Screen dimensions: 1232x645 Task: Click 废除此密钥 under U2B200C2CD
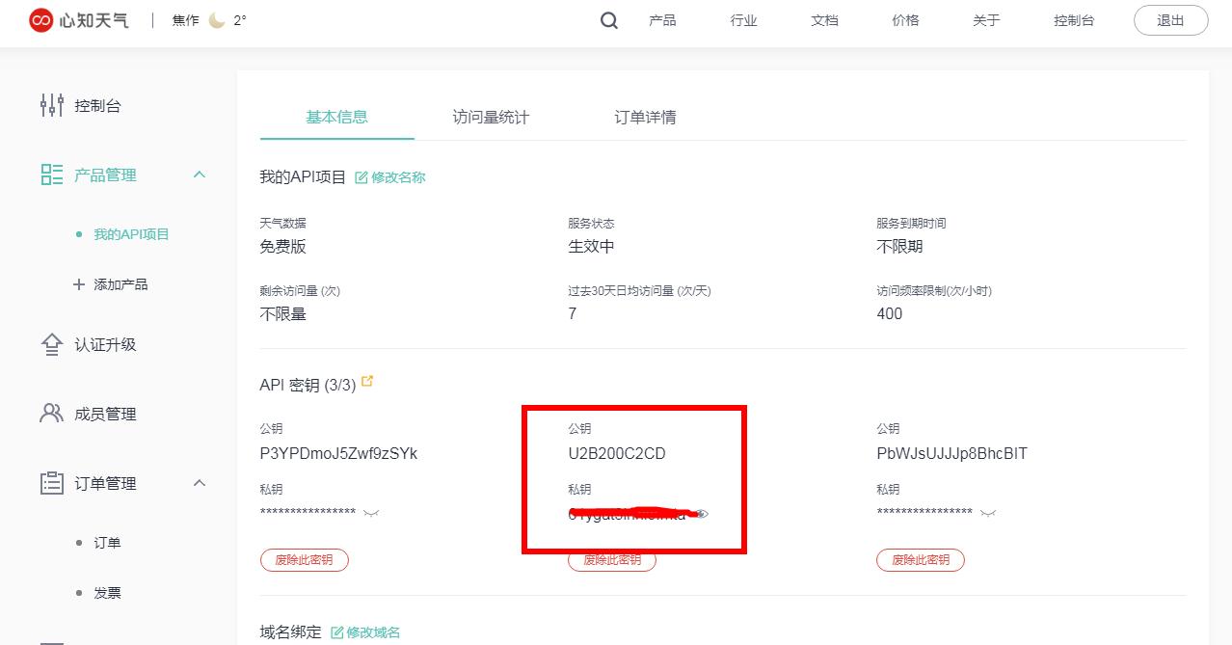(612, 562)
